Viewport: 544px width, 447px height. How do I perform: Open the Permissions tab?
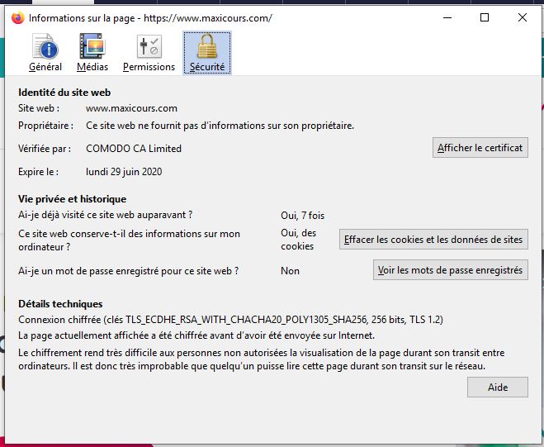[x=149, y=53]
